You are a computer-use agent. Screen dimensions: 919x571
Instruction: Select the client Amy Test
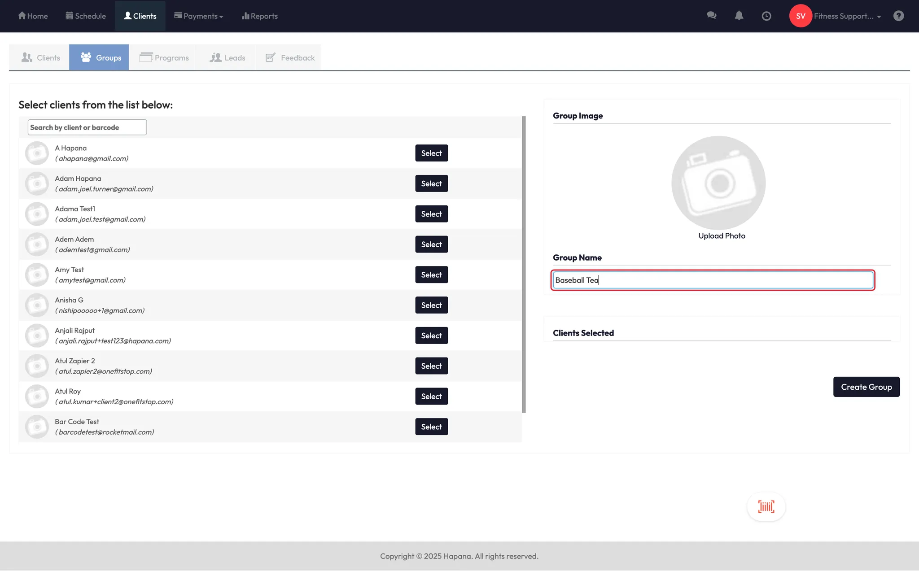coord(431,275)
